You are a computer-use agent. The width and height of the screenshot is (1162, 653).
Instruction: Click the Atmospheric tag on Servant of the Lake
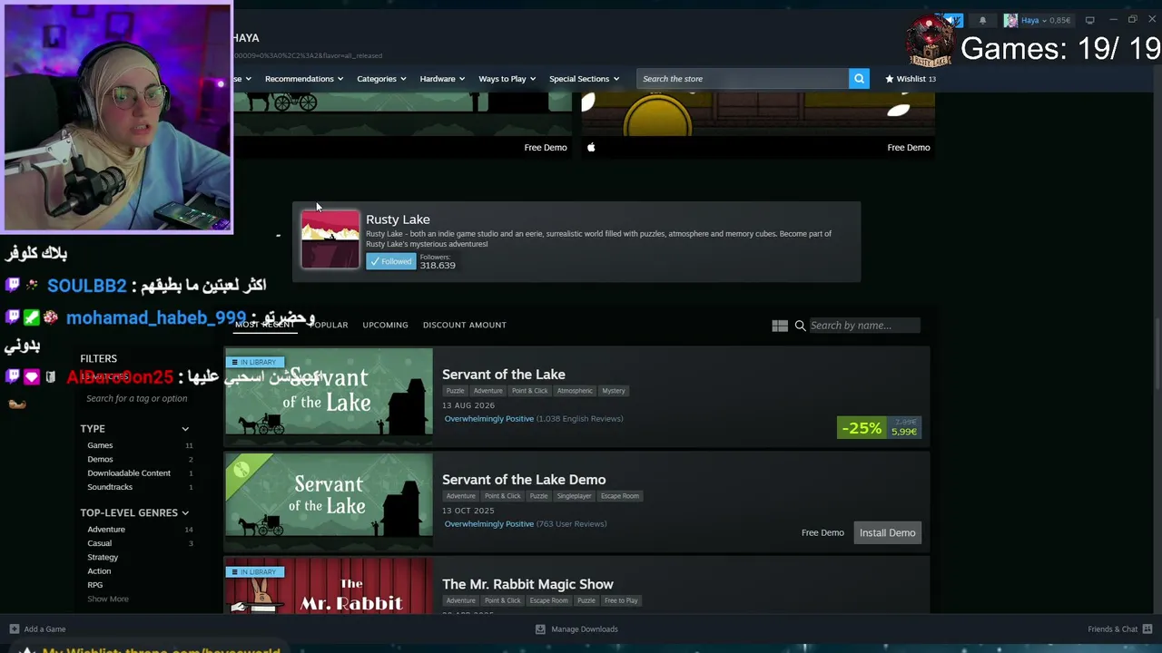pos(575,391)
